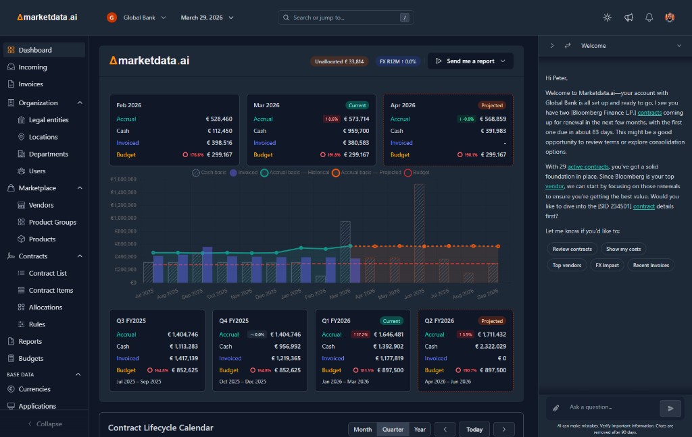
Task: Toggle Accrual basis Historical legend item
Action: tap(295, 173)
